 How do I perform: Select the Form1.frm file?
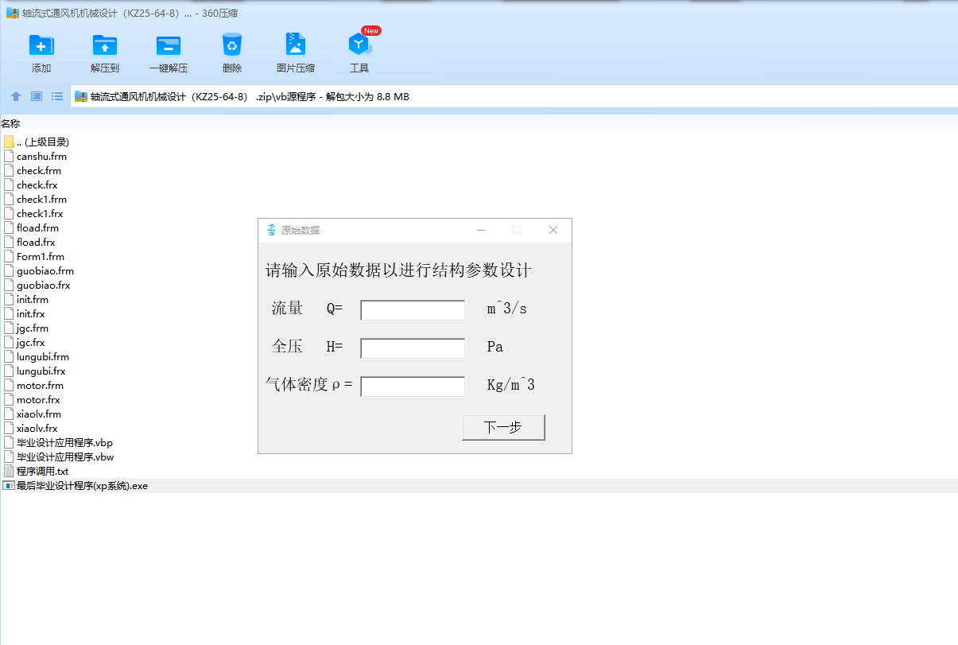[41, 257]
